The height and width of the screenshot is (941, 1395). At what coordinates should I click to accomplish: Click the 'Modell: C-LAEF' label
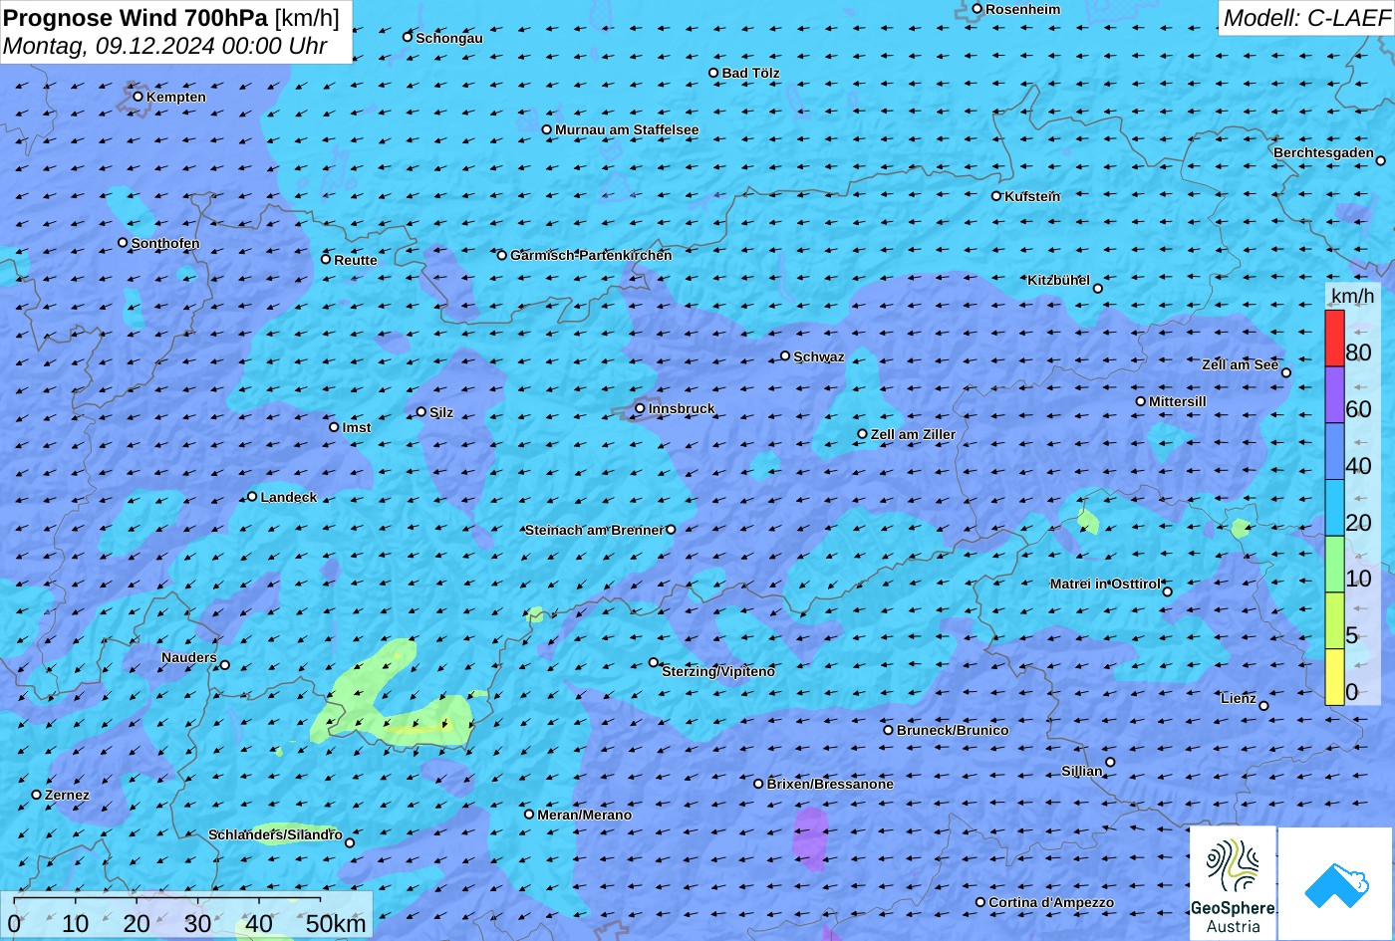coord(1305,18)
